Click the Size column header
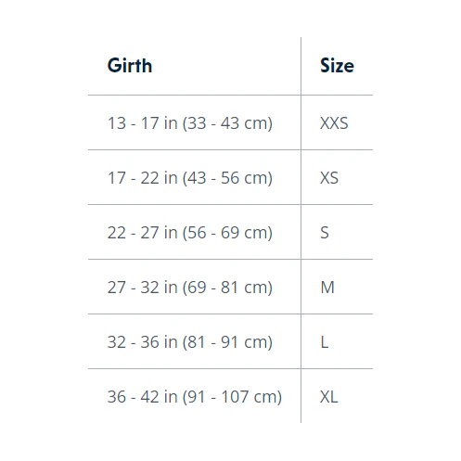 pyautogui.click(x=337, y=66)
